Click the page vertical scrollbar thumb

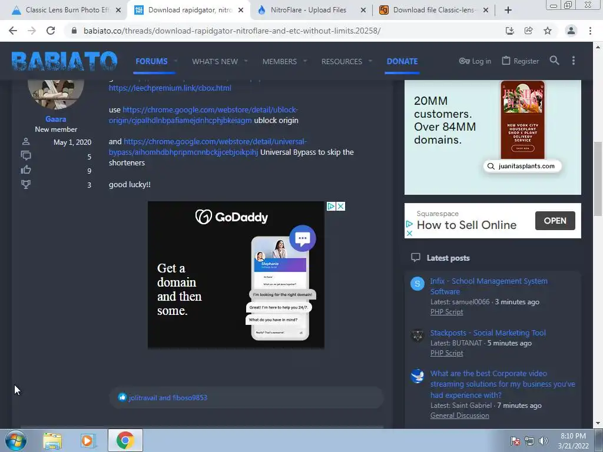(x=598, y=179)
